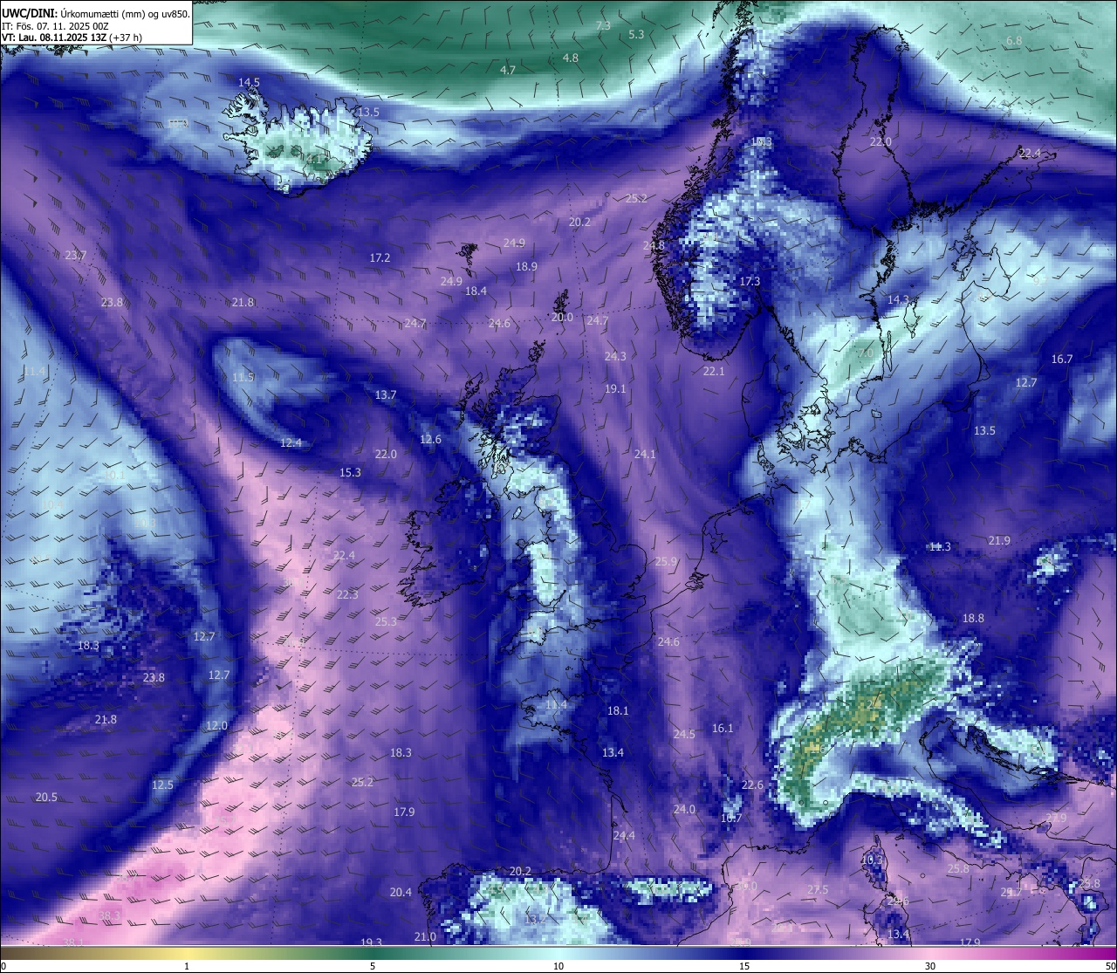
Task: Click the 18.4 value on the map
Action: tap(476, 291)
